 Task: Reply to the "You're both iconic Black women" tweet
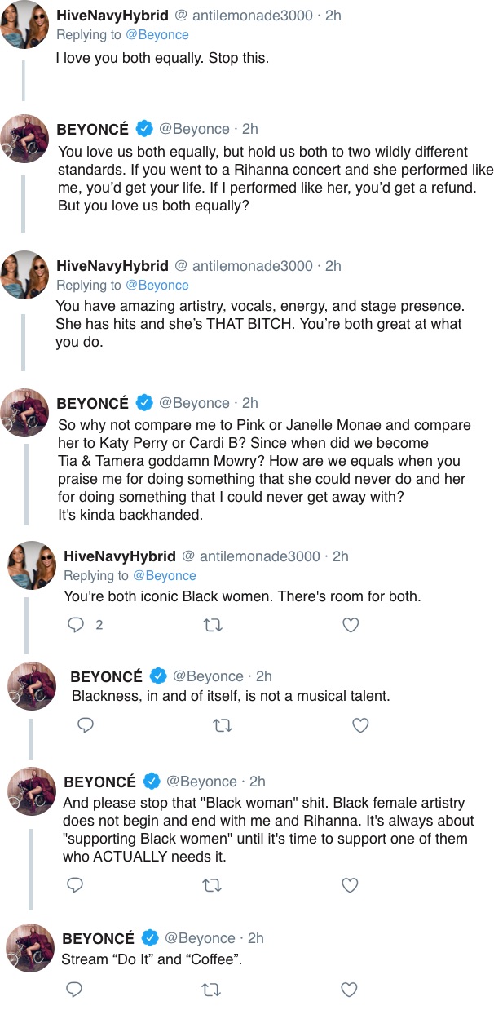point(76,625)
